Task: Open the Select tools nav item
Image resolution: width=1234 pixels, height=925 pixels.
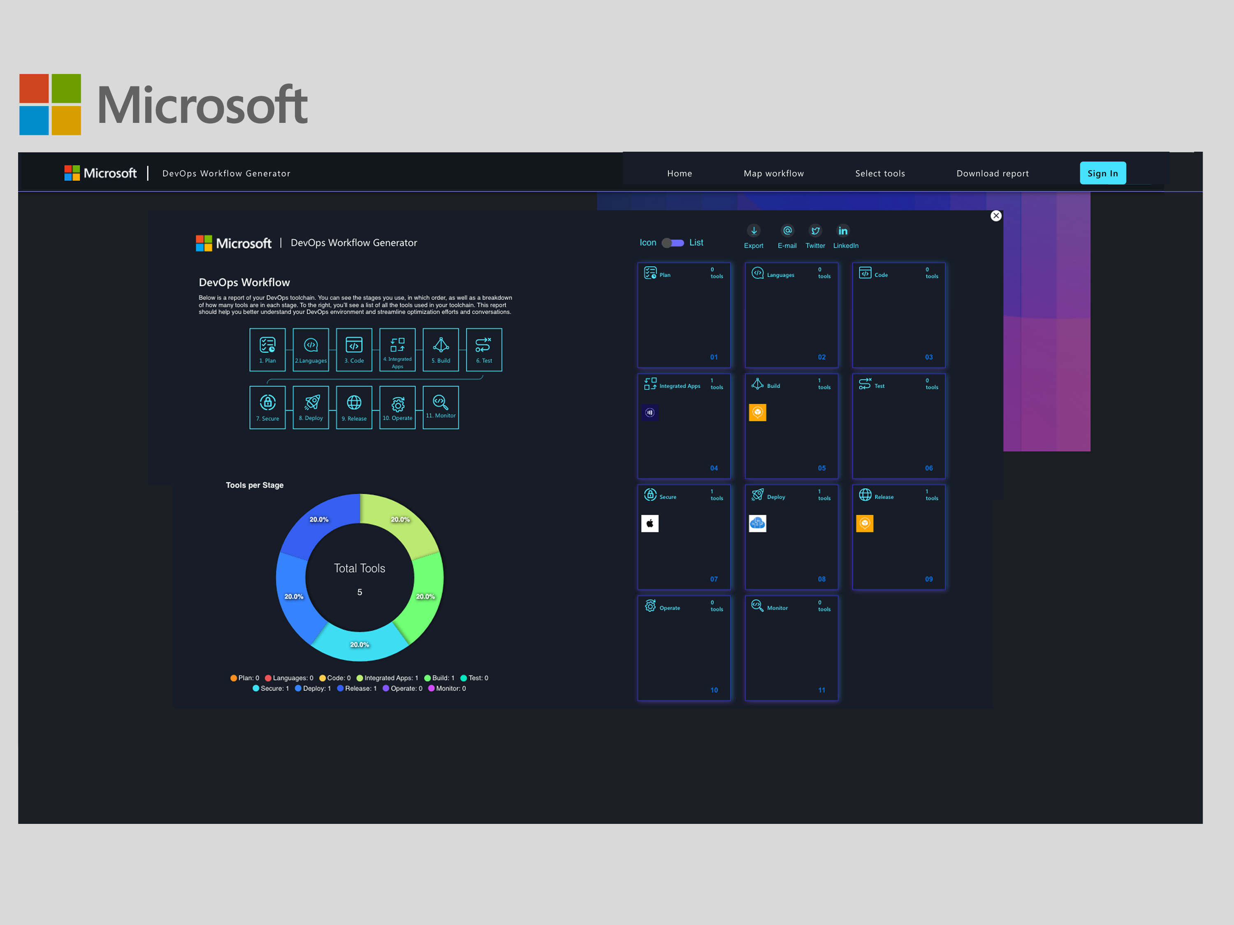Action: [x=880, y=173]
